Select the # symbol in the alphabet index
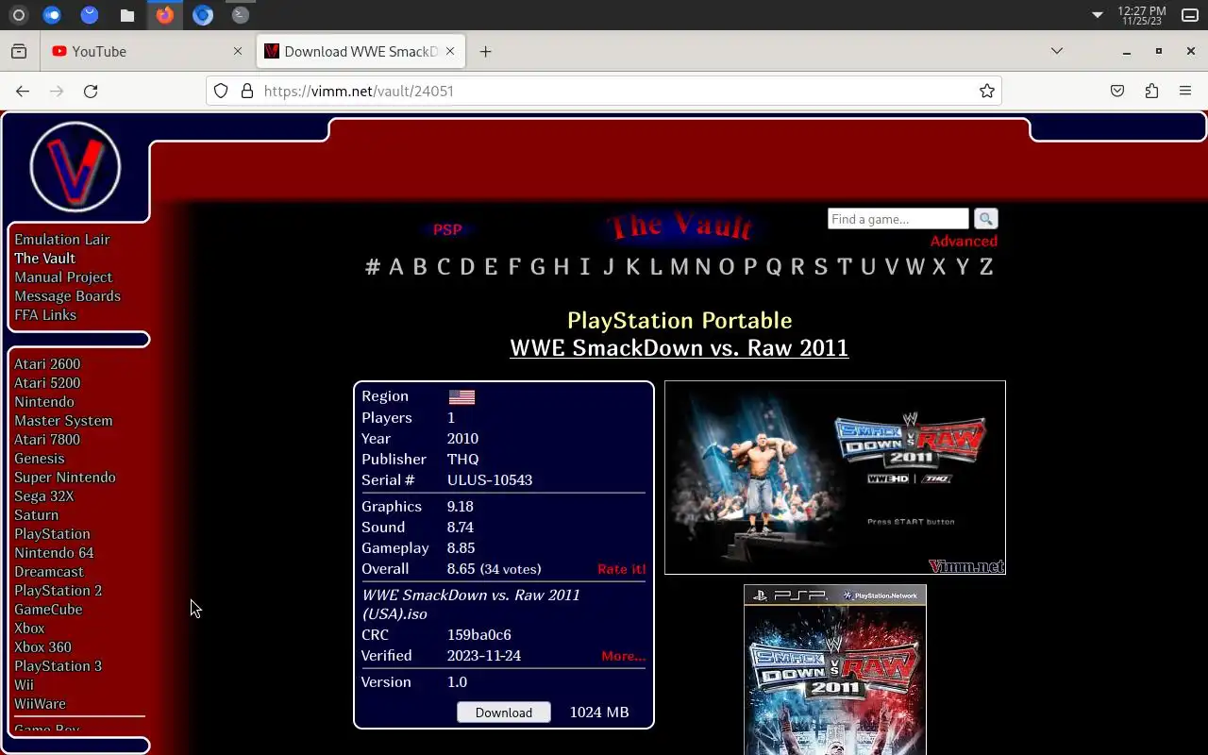 [x=373, y=267]
